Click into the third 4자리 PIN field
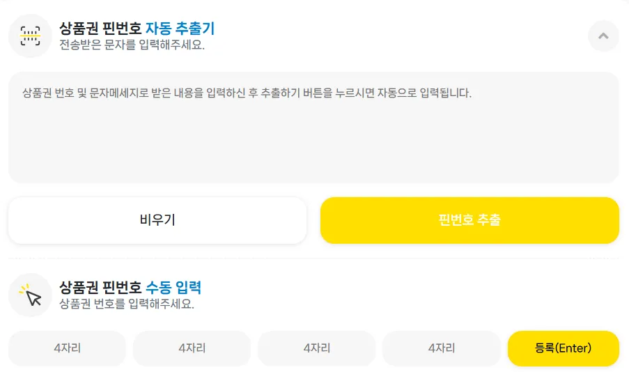The width and height of the screenshot is (629, 372). (316, 348)
